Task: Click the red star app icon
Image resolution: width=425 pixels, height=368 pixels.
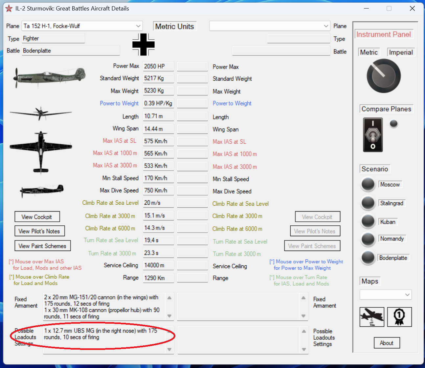Action: [9, 9]
